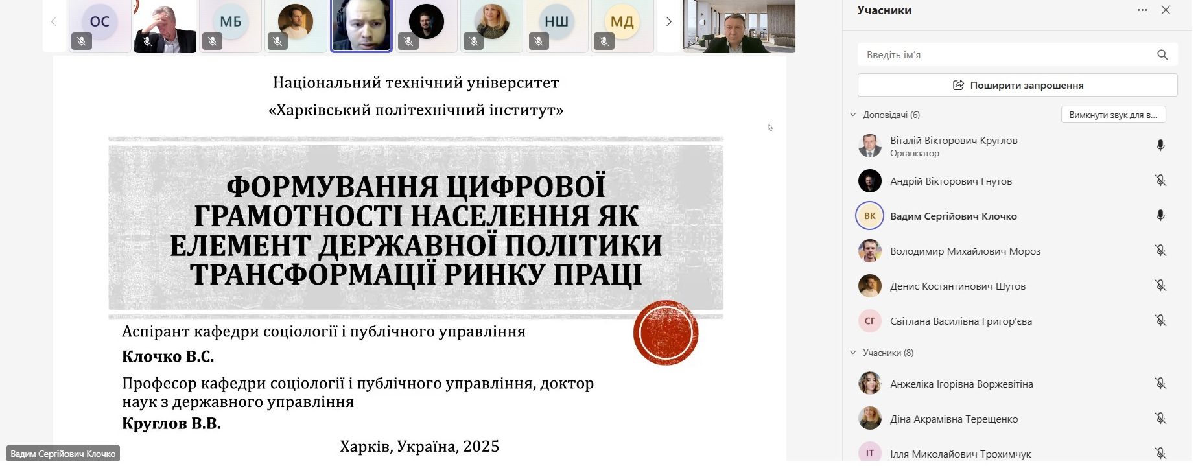Click avatar photo of Анжеліка Воржевітіна
This screenshot has height=466, width=1198.
870,384
